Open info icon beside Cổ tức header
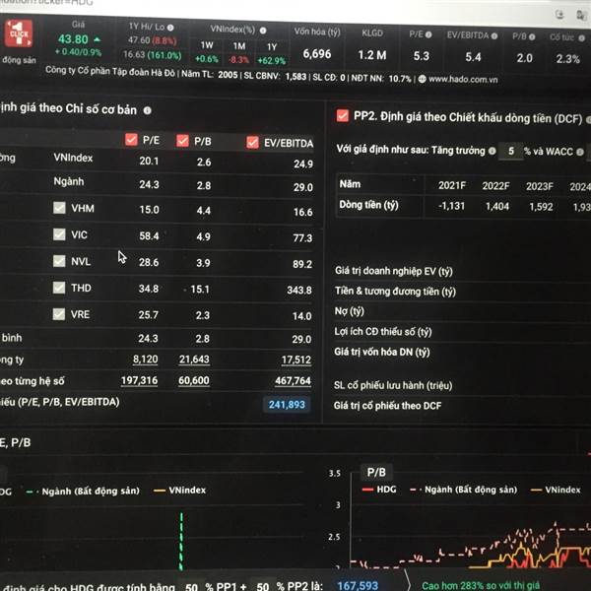Viewport: 591px width, 591px height. click(581, 38)
